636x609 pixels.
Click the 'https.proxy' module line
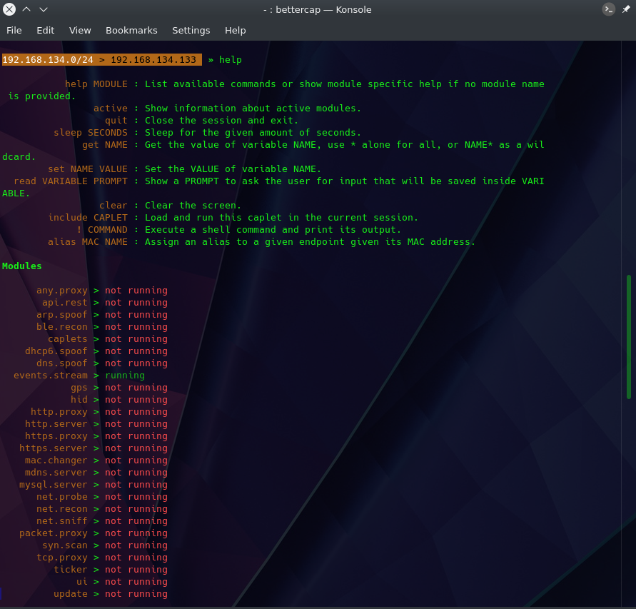[96, 436]
